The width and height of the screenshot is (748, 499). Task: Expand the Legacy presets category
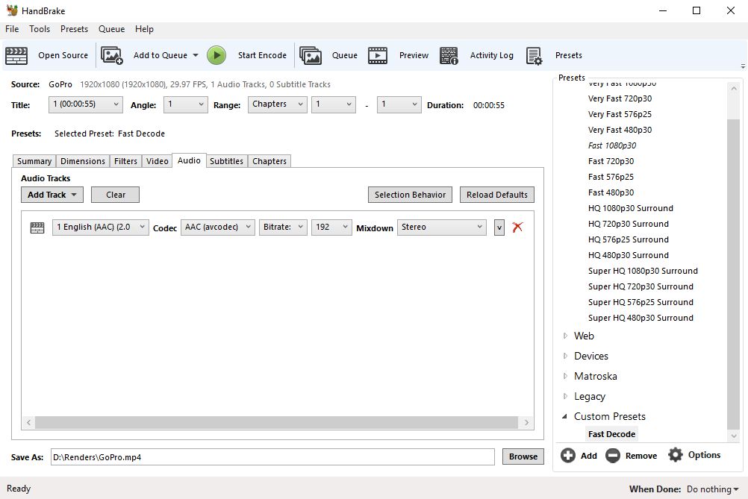(x=565, y=396)
